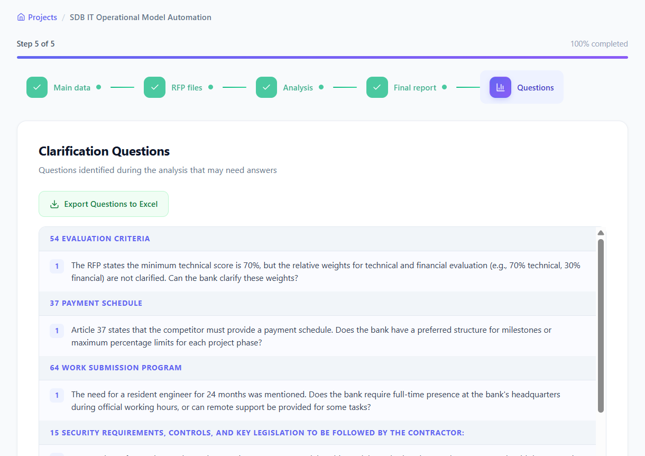Select the Questions step label

point(535,88)
